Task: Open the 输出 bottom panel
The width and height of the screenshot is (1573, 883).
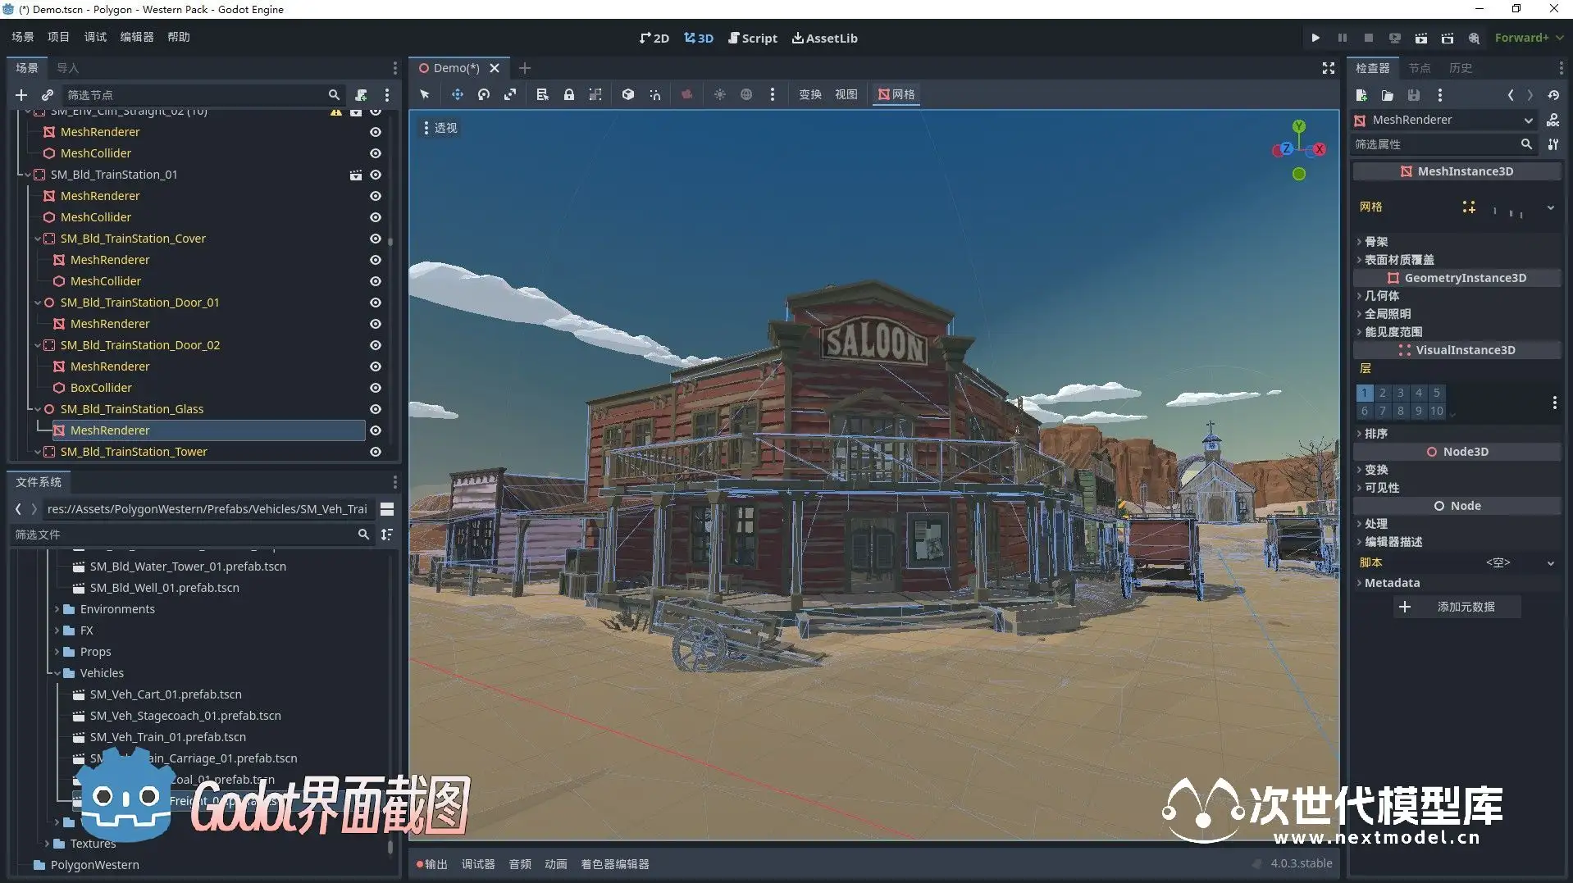Action: 431,864
